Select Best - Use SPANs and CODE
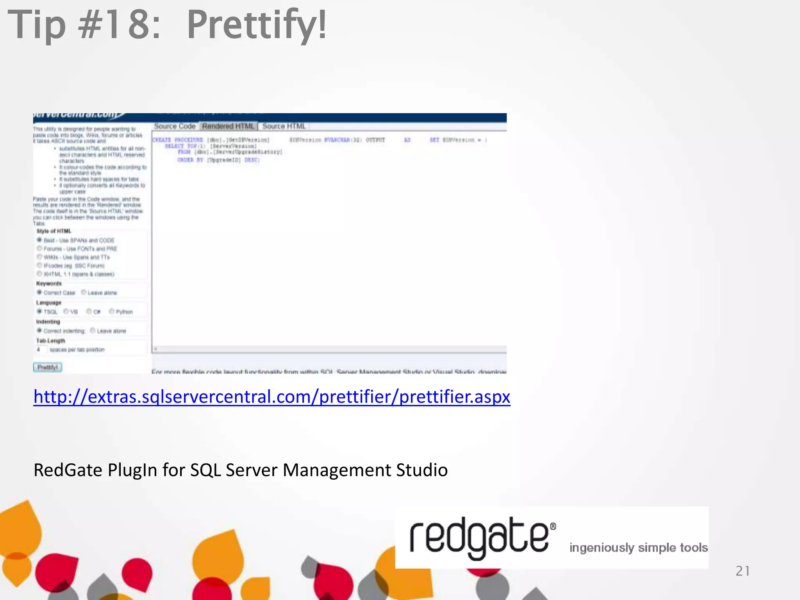Screen dimensions: 800x600 click(39, 240)
